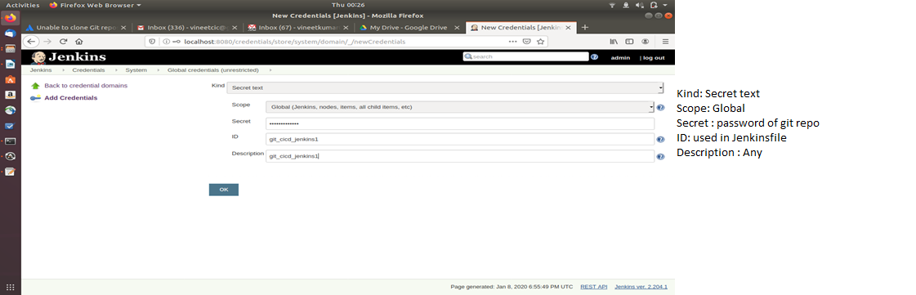
Task: Open the Firefox account icon
Action: point(645,42)
